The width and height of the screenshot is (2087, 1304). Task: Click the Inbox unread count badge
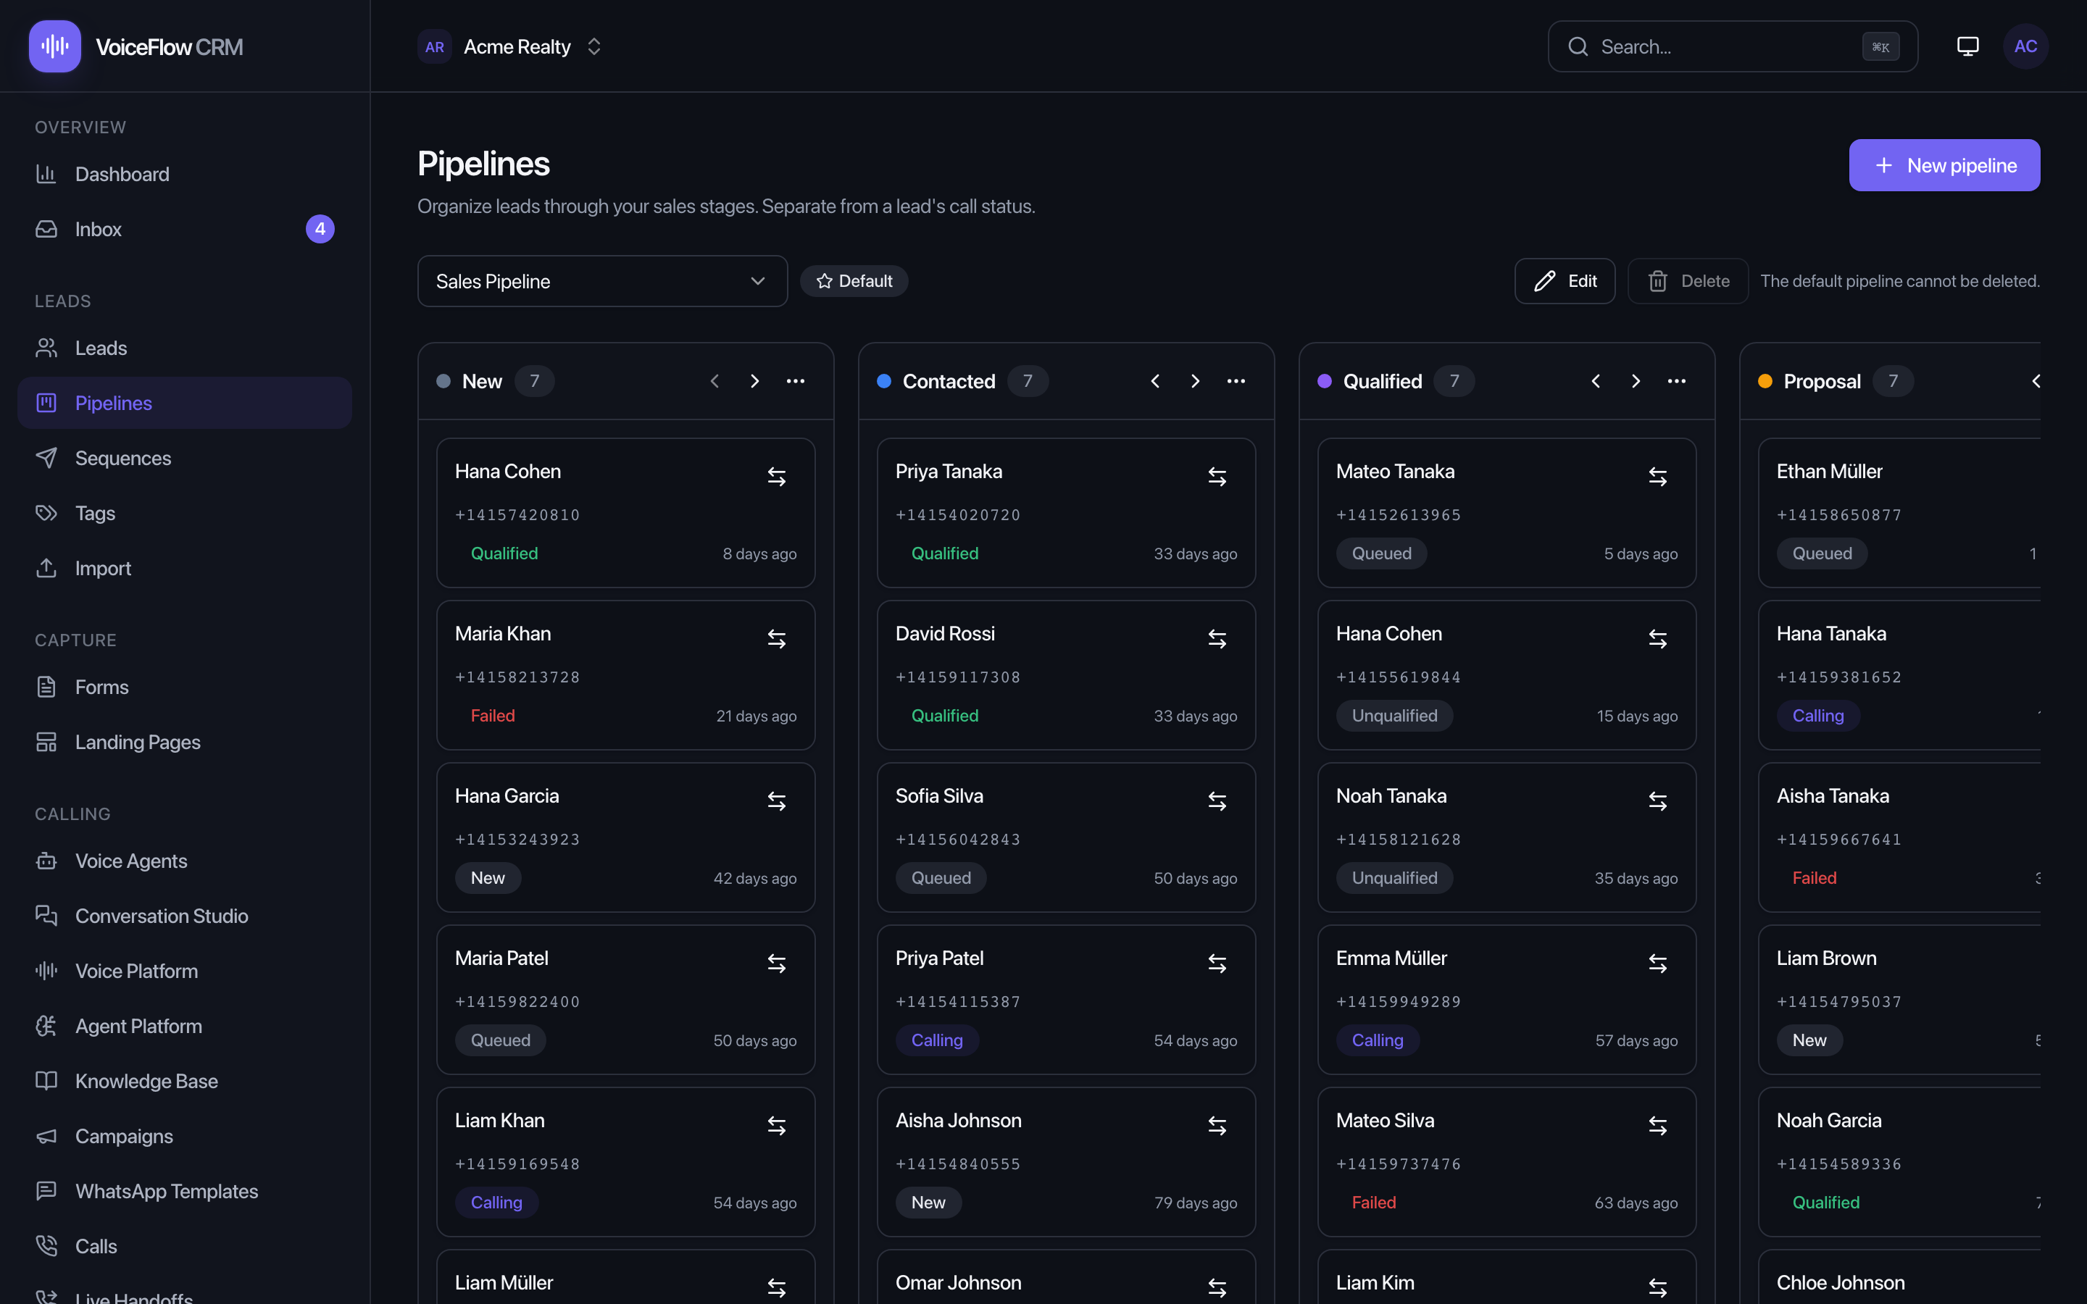tap(320, 230)
